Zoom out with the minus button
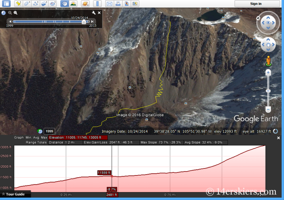The image size is (284, 200). [x=268, y=110]
